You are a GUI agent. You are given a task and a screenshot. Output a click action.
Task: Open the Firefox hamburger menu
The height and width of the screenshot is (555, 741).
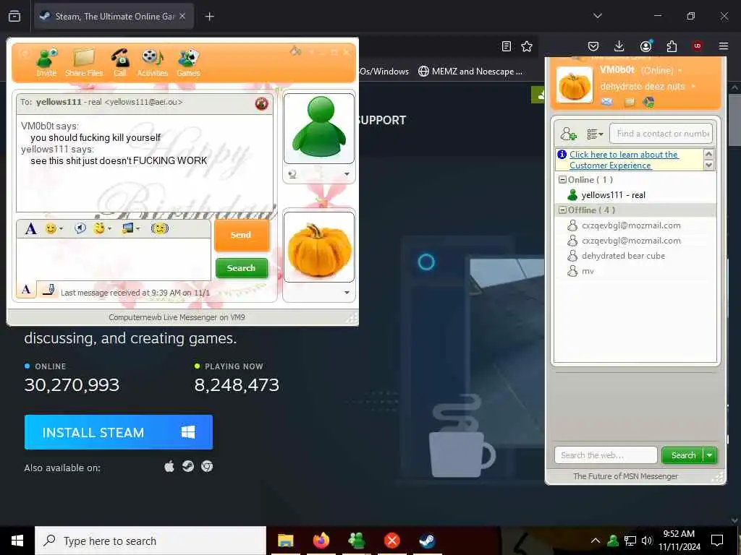[x=724, y=46]
